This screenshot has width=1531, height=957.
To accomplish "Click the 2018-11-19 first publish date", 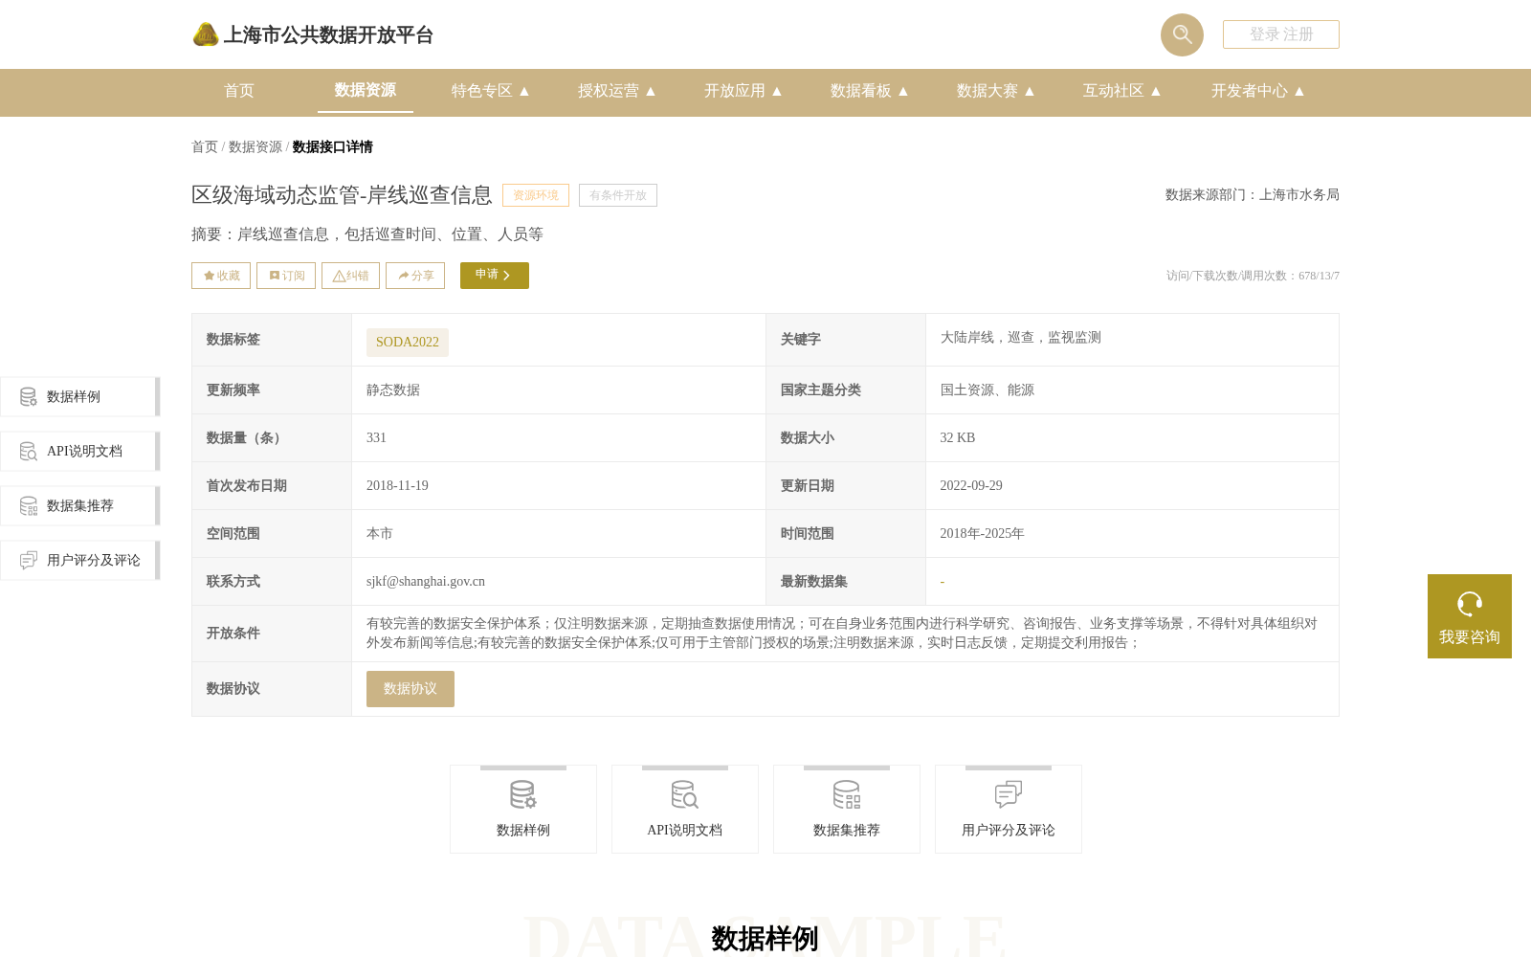I will point(397,485).
